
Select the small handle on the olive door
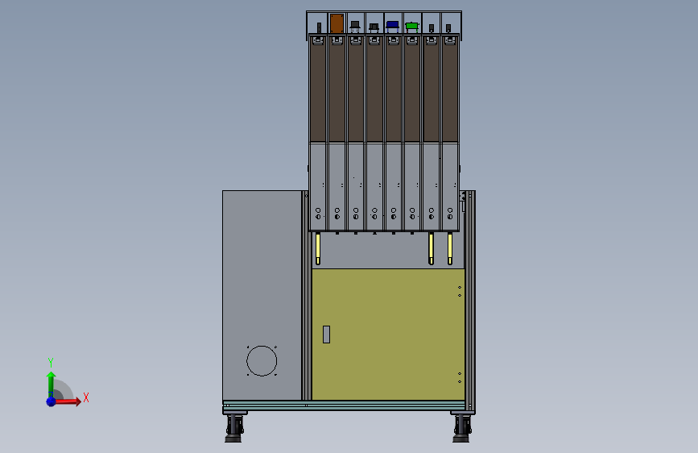326,335
